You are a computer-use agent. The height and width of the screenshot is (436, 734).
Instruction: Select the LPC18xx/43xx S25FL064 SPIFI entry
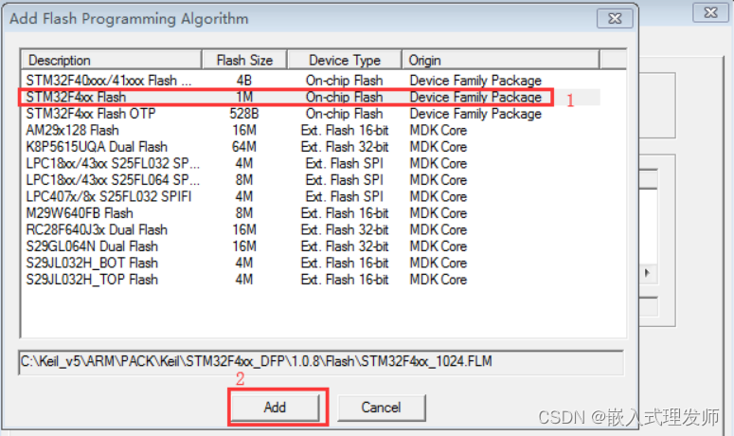click(x=311, y=180)
